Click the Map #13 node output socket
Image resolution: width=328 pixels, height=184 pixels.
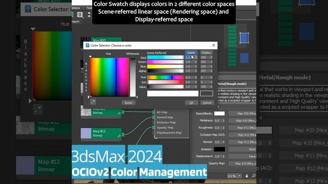pyautogui.click(x=123, y=134)
